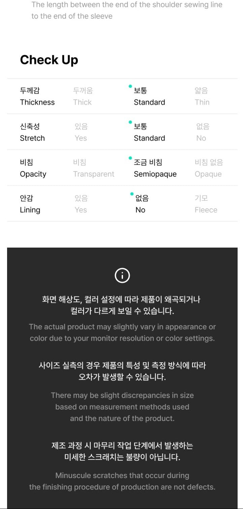Click the minuscule scratches notice text

click(x=122, y=481)
